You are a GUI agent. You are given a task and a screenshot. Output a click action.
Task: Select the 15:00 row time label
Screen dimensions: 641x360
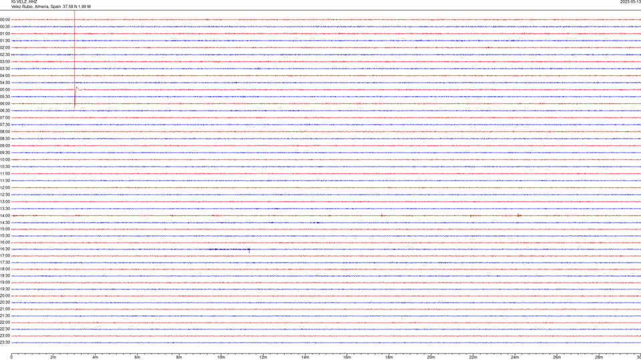(x=5, y=229)
